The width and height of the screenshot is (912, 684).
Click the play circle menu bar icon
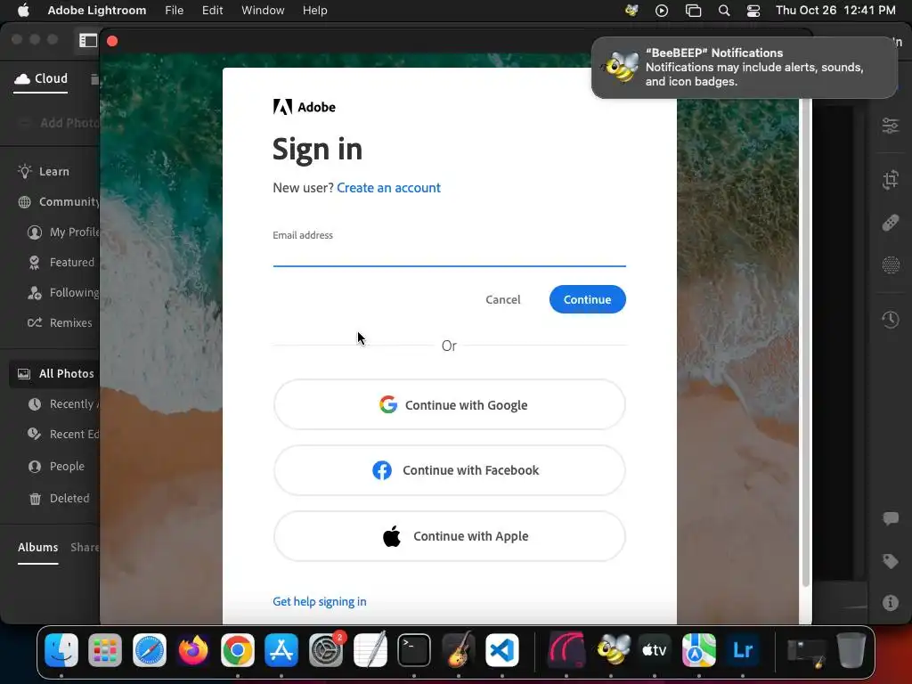[662, 11]
